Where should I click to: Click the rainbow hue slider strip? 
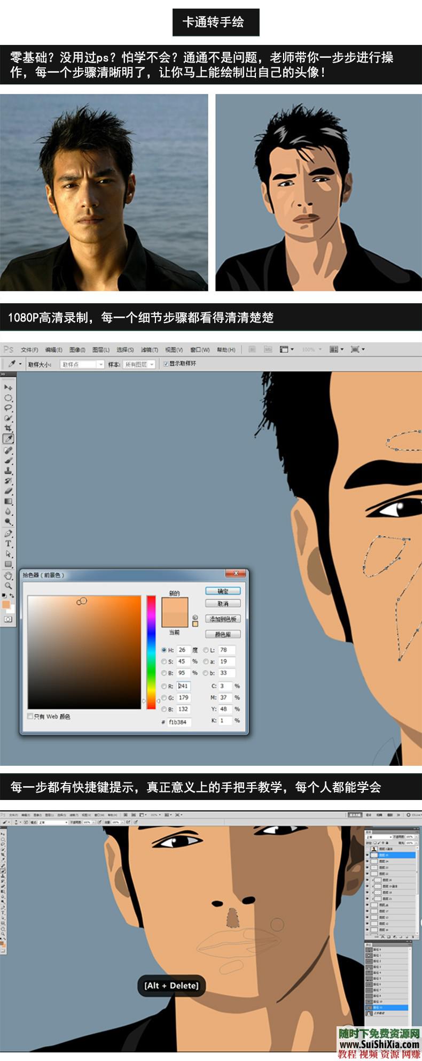tap(151, 652)
